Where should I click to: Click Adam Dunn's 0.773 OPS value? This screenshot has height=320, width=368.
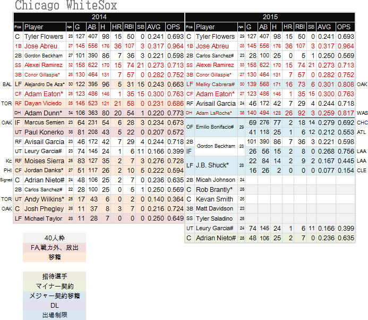tap(175, 113)
